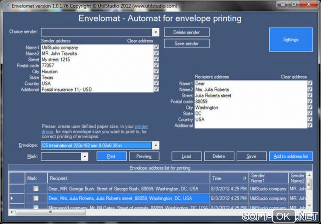Expand the Envelope size dropdown arrow
Image resolution: width=321 pixels, height=224 pixels.
(x=155, y=146)
